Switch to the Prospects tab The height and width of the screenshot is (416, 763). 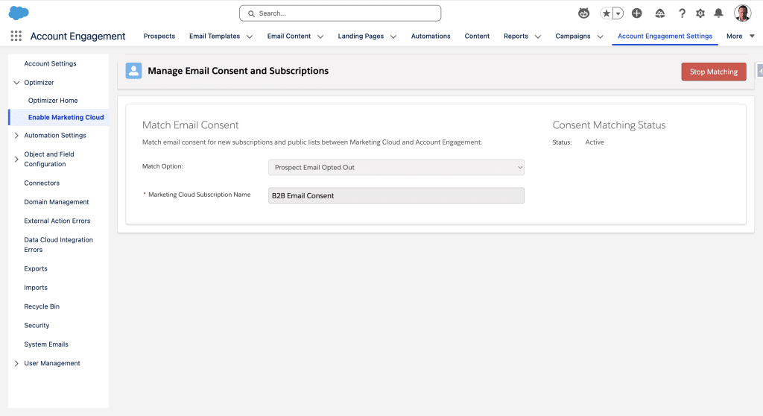[159, 36]
